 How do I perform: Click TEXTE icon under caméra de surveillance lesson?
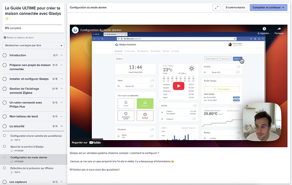coord(12,140)
